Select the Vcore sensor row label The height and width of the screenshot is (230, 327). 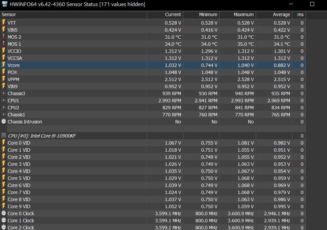pyautogui.click(x=13, y=65)
